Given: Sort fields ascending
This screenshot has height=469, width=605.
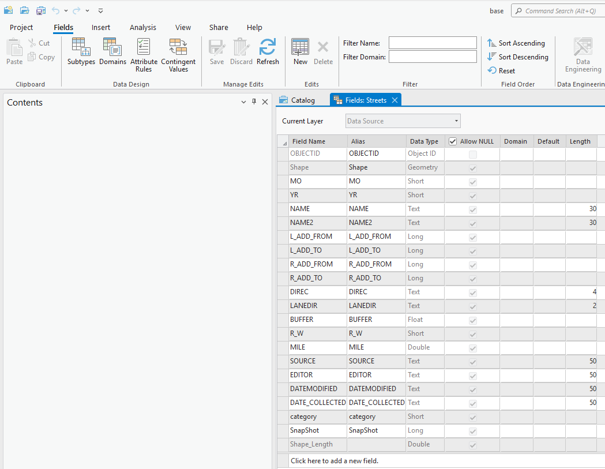Looking at the screenshot, I should [x=516, y=43].
